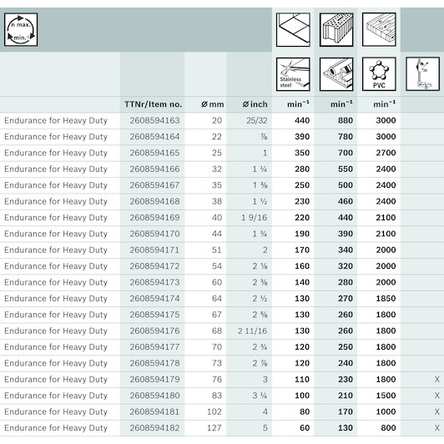
Task: Select the perforated brick material icon
Action: coord(336,29)
